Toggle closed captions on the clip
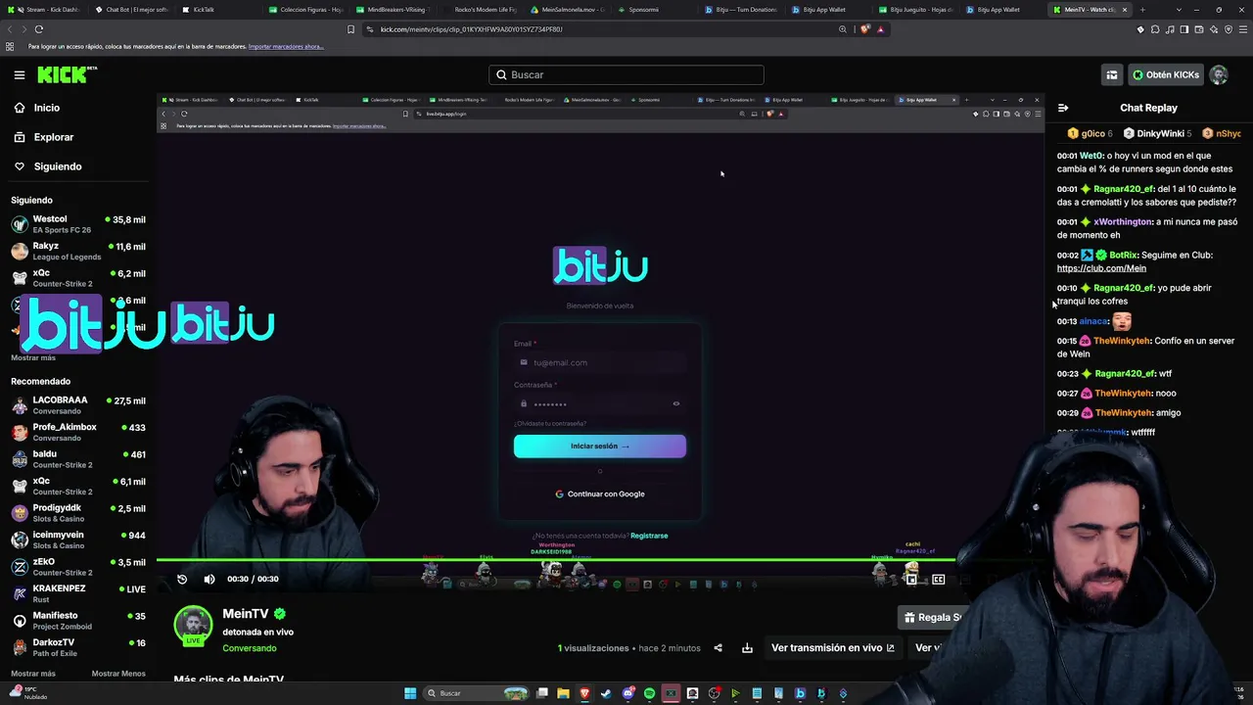This screenshot has height=705, width=1253. [939, 579]
